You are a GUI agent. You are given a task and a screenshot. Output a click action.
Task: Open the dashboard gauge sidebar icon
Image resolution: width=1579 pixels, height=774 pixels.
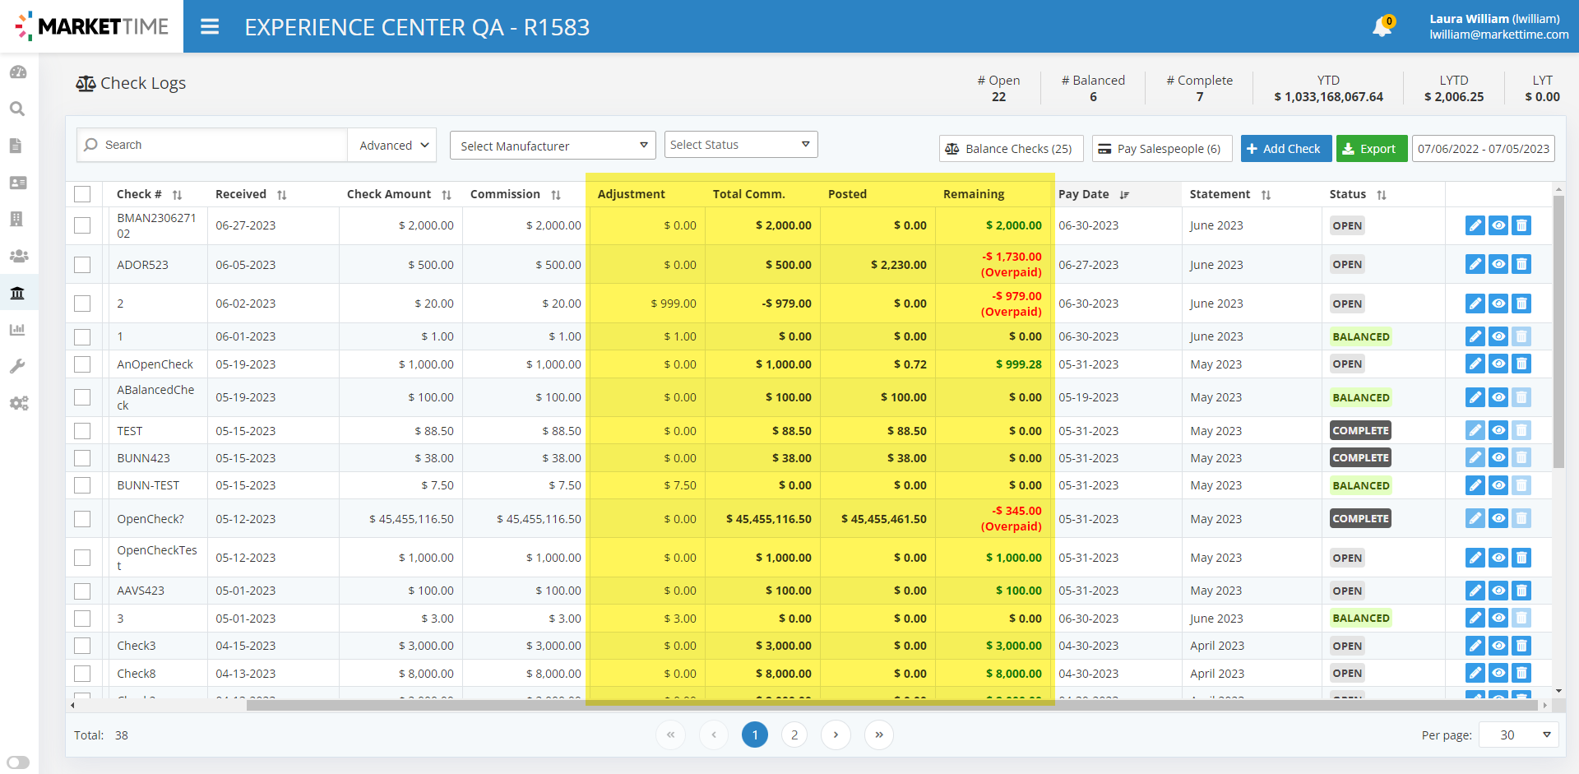18,72
